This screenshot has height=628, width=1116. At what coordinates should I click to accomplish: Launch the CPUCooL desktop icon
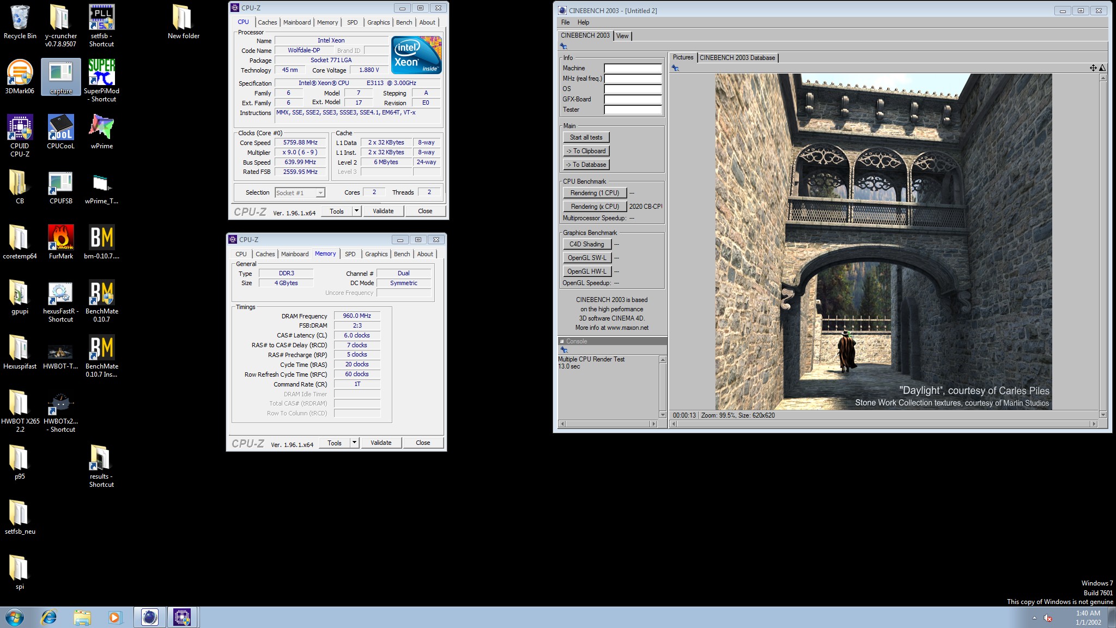click(x=60, y=131)
